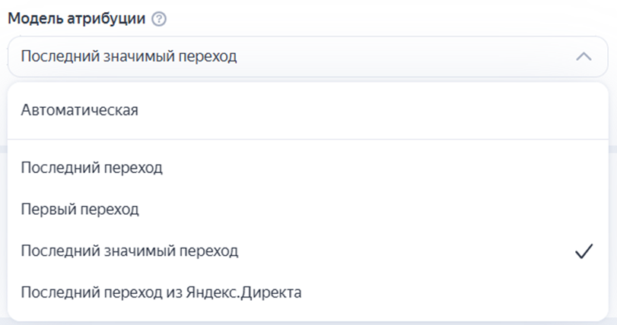Pick Последний значимый переход in the list

tap(129, 251)
